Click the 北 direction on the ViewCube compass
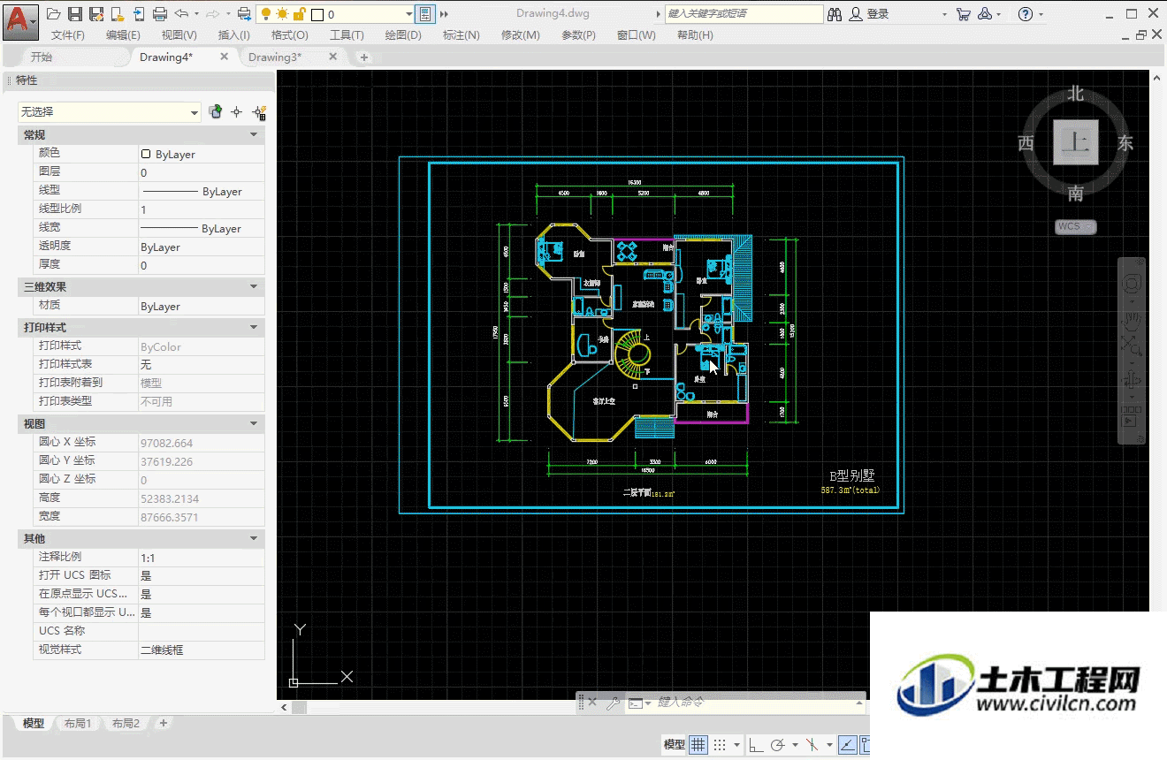The width and height of the screenshot is (1167, 760). (x=1075, y=93)
